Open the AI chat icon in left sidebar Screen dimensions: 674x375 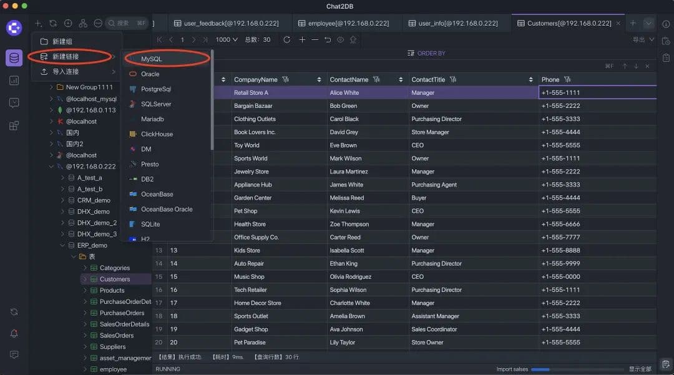(x=14, y=103)
